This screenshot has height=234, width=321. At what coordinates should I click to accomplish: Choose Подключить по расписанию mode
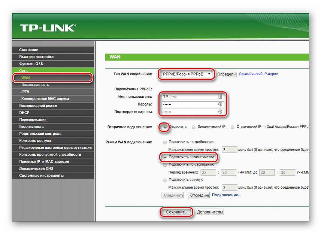(165, 165)
